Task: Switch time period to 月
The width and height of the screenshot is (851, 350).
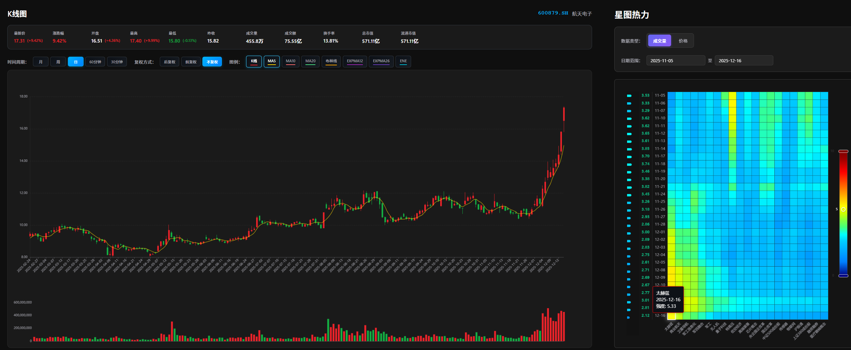Action: coord(41,62)
